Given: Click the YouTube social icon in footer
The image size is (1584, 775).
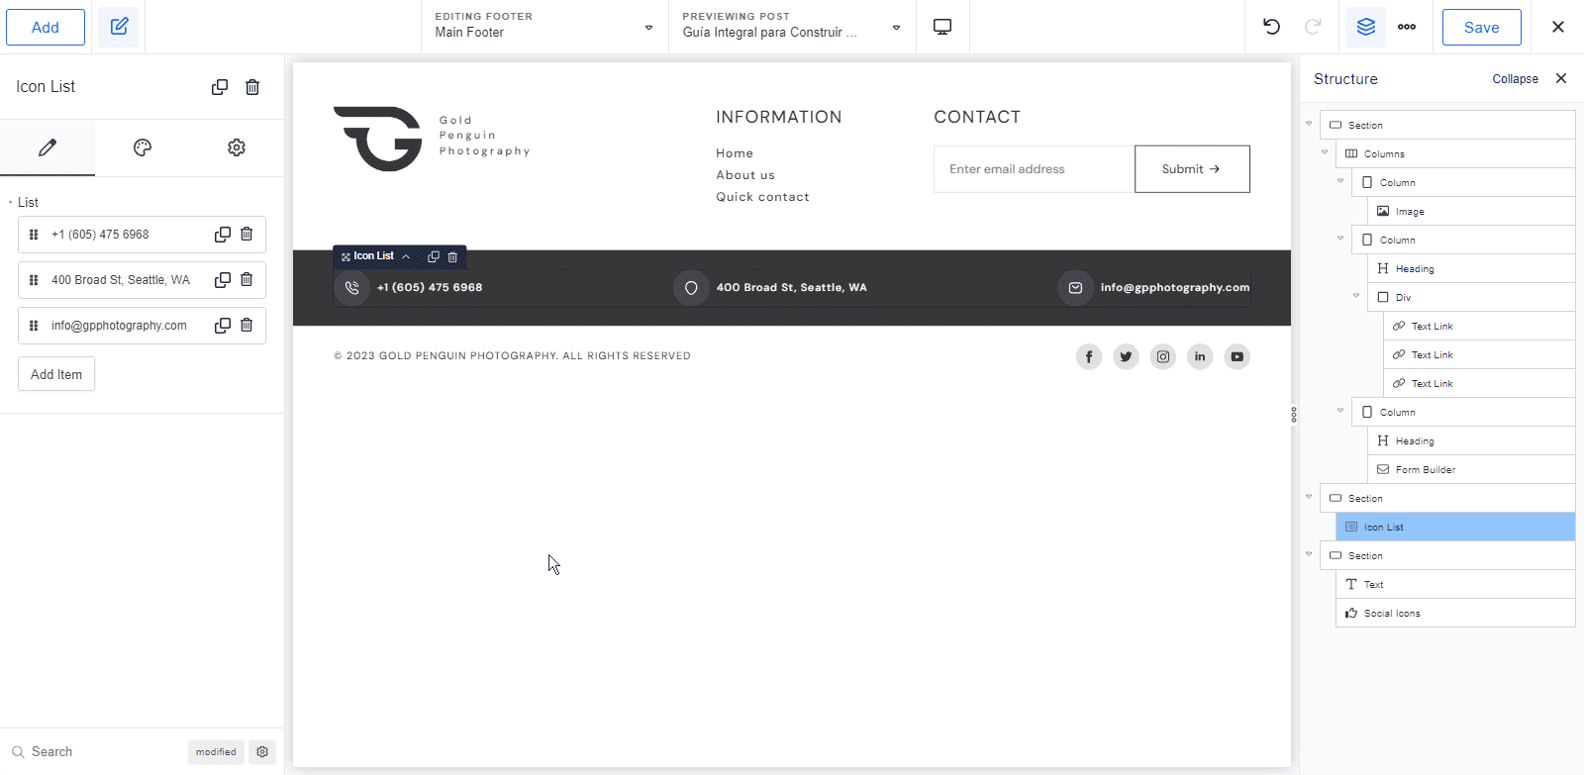Looking at the screenshot, I should pyautogui.click(x=1237, y=356).
